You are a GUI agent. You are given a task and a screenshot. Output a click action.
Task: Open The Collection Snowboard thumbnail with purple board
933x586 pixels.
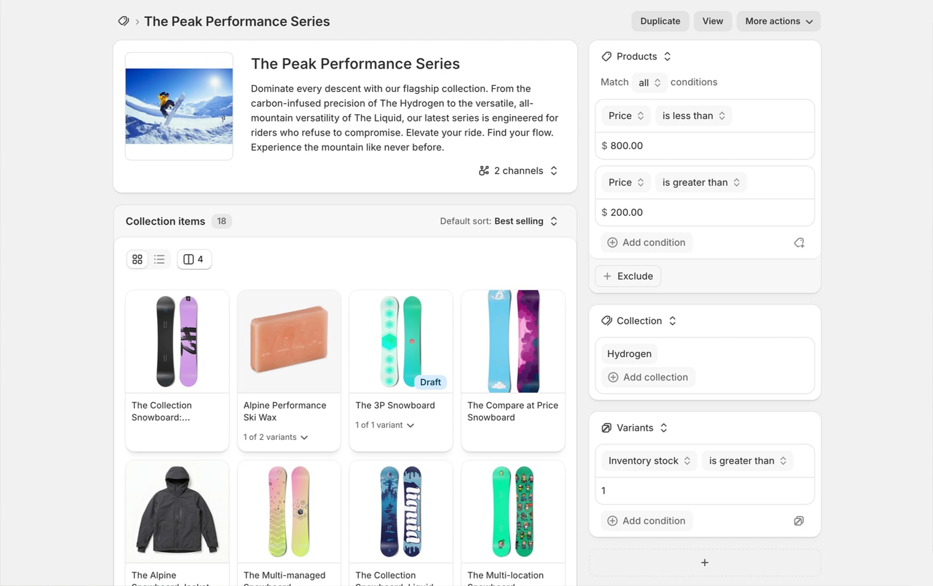177,341
